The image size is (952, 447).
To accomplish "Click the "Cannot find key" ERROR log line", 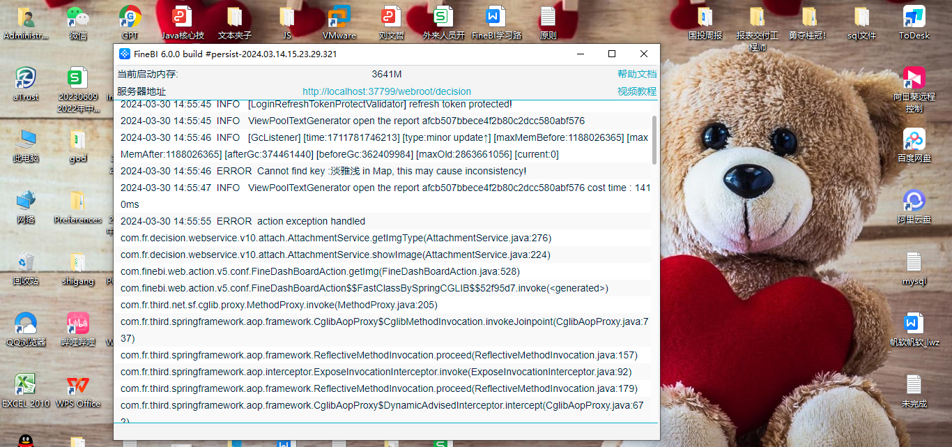I will (x=323, y=171).
